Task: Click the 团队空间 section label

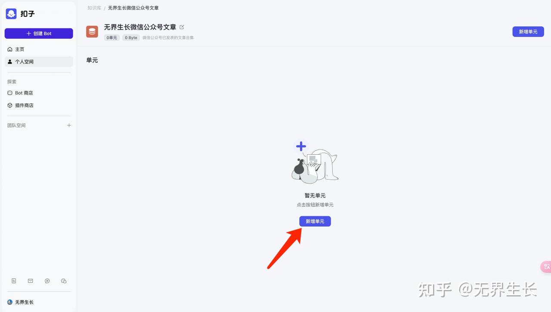Action: tap(16, 125)
